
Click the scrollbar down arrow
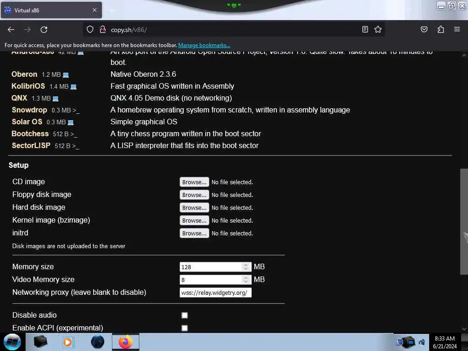[464, 329]
